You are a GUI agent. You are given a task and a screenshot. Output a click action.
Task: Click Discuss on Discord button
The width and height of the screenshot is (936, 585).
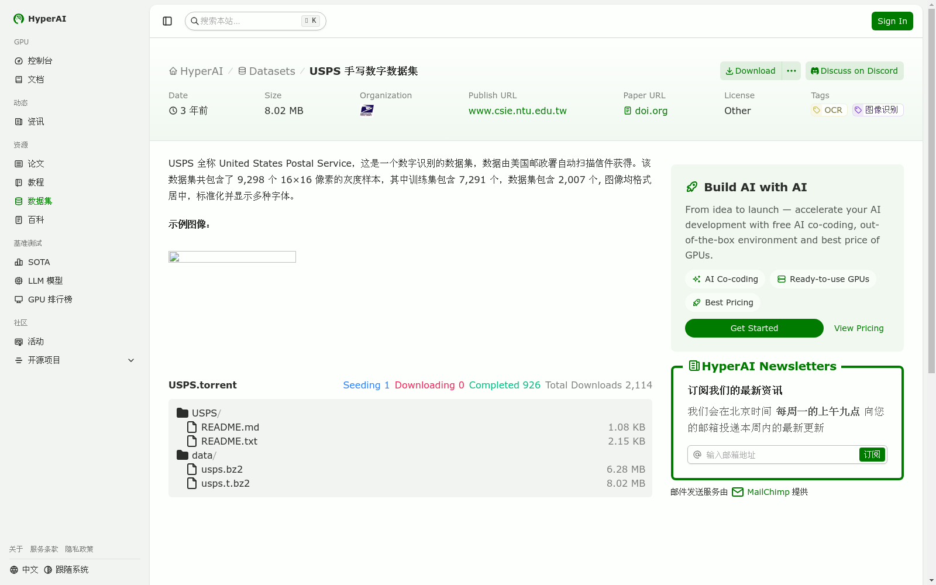click(x=855, y=71)
